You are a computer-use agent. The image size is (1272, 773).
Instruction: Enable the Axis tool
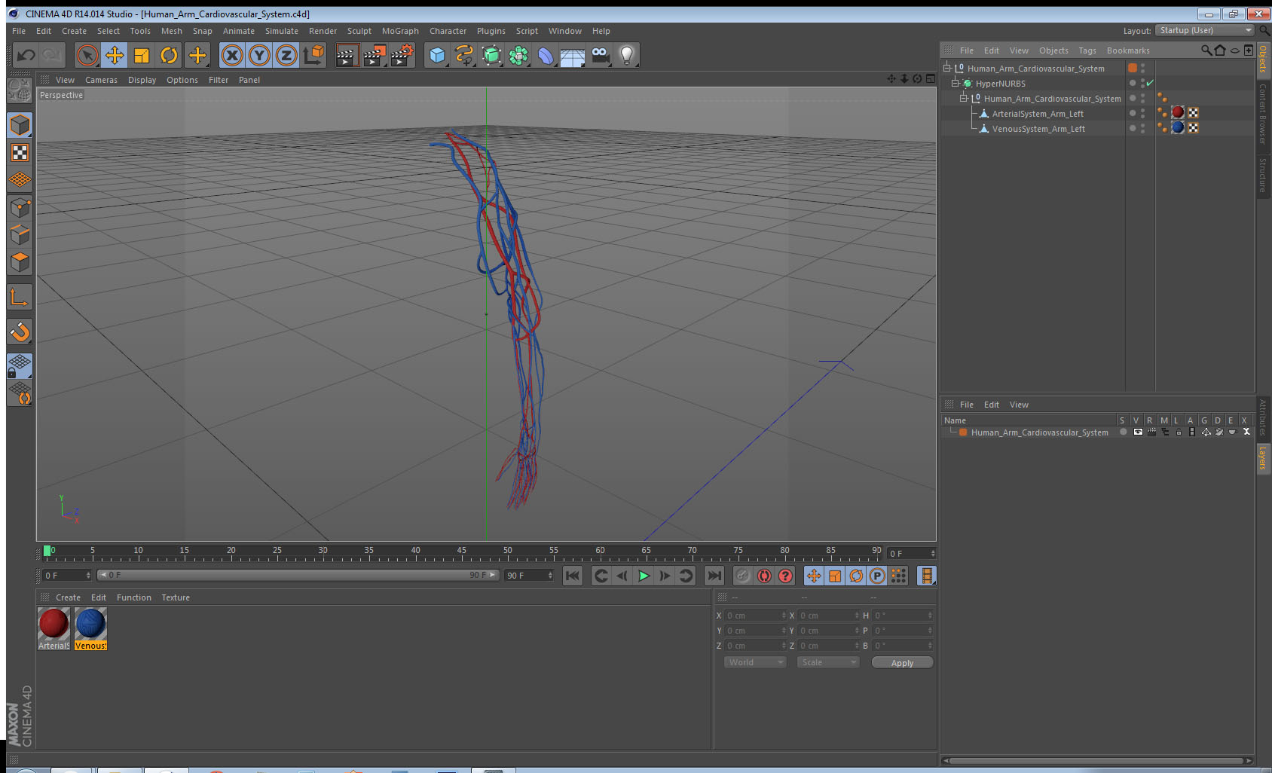[x=20, y=298]
